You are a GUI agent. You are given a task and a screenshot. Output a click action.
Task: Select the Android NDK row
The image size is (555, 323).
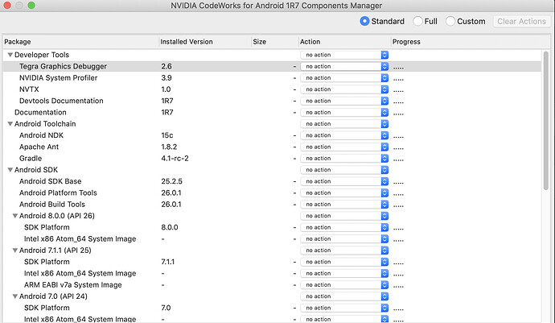point(272,135)
